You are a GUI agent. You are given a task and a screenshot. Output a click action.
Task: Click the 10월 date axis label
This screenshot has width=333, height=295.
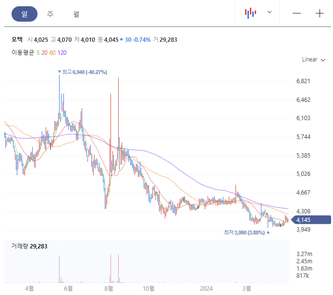pyautogui.click(x=148, y=288)
